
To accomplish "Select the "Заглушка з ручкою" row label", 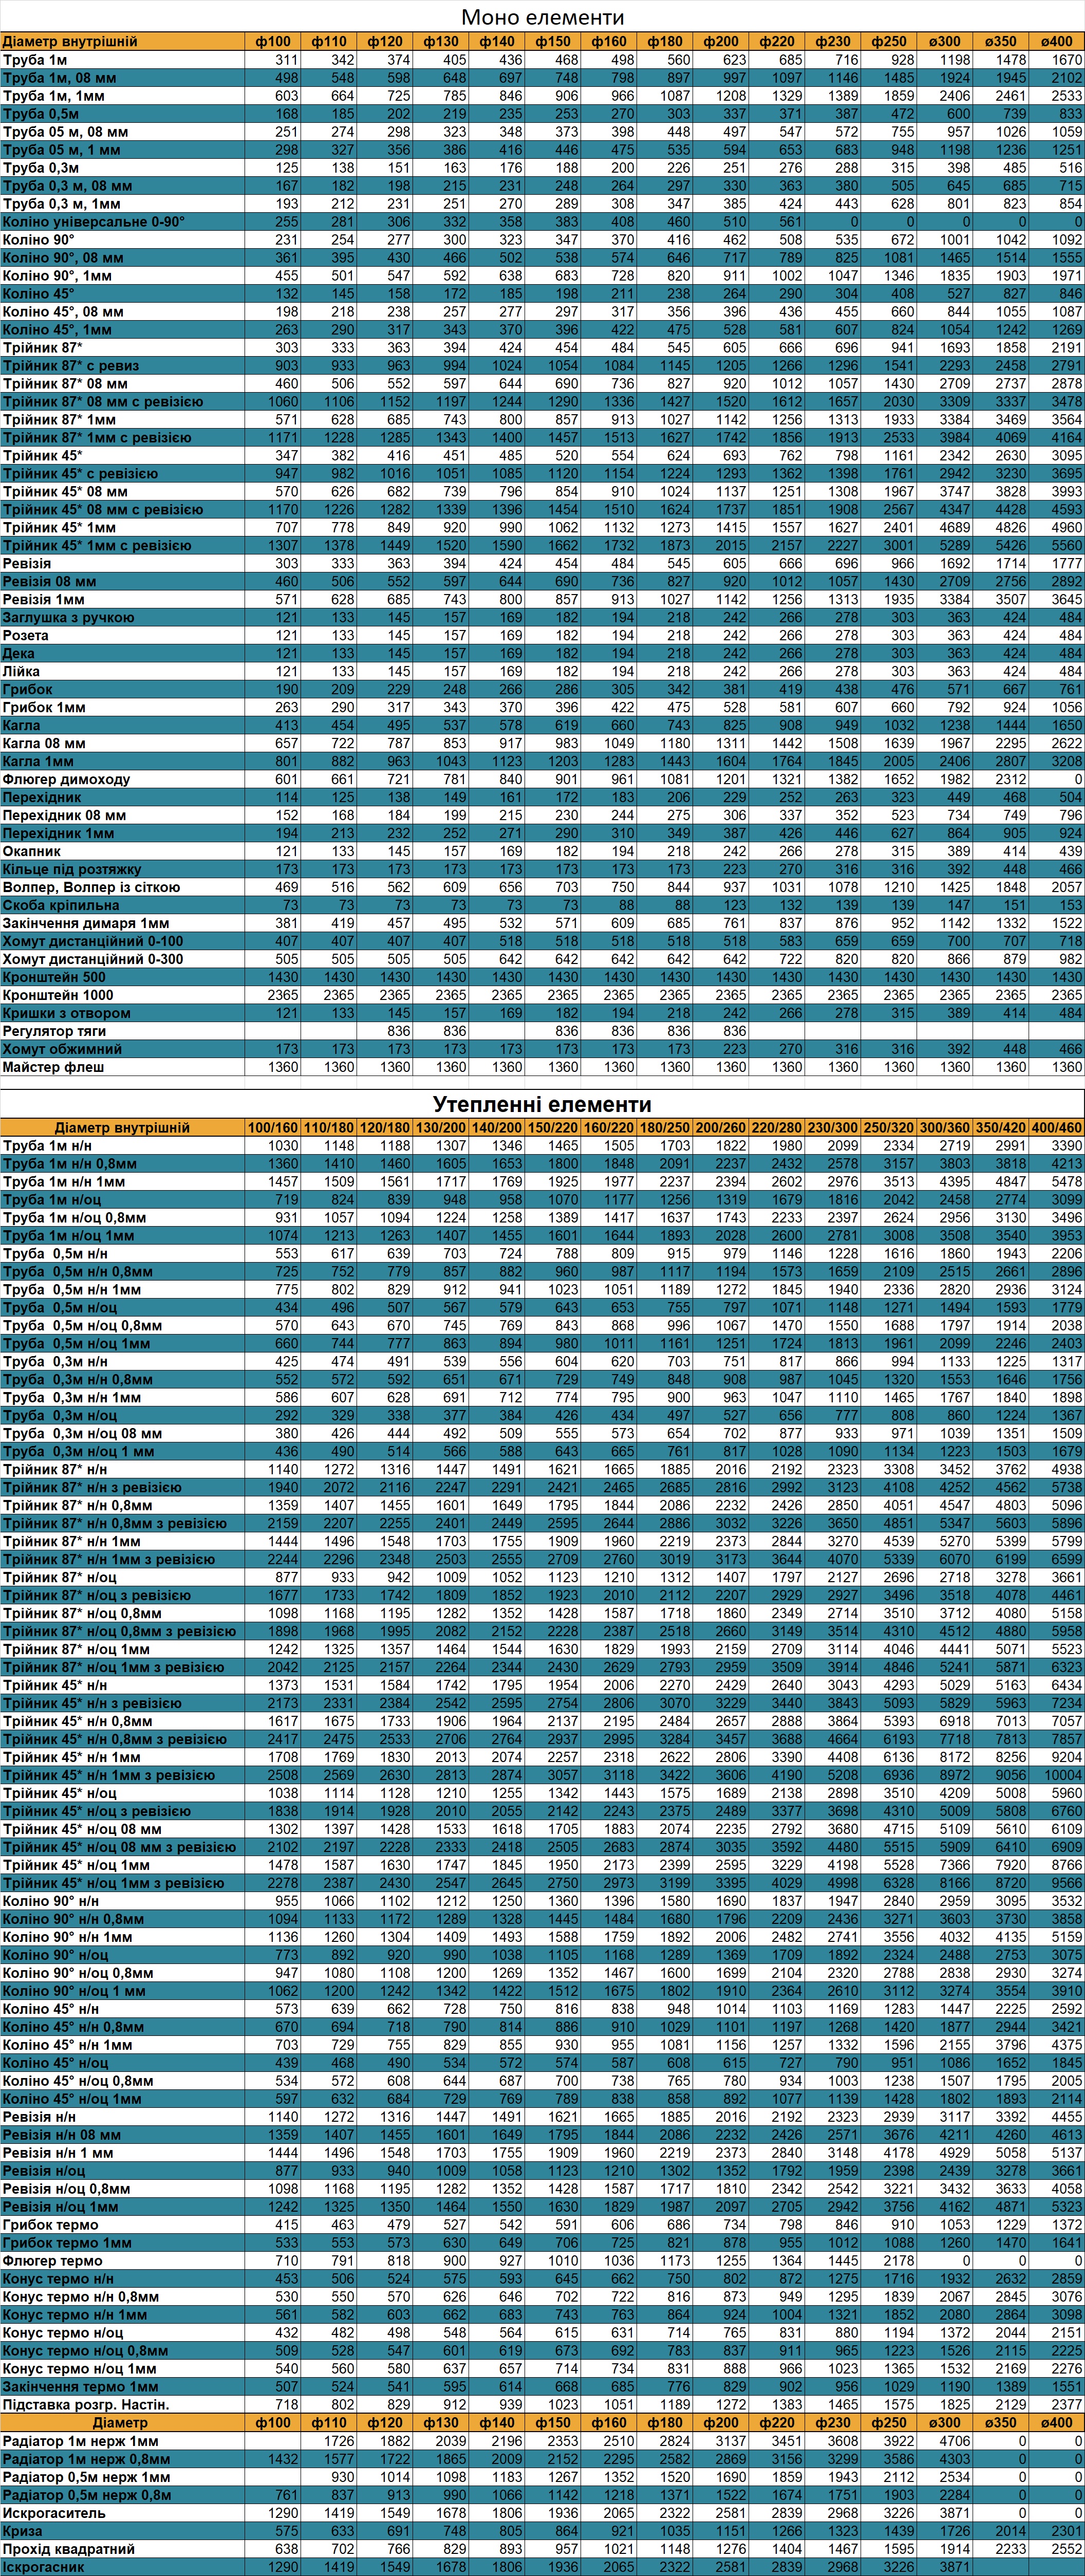I will 68,617.
